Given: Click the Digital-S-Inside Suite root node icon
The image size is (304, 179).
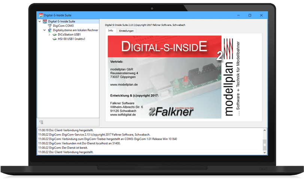Looking at the screenshot, I should [45, 21].
